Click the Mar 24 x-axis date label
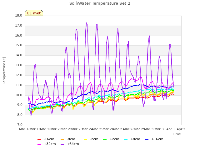 click(87, 129)
